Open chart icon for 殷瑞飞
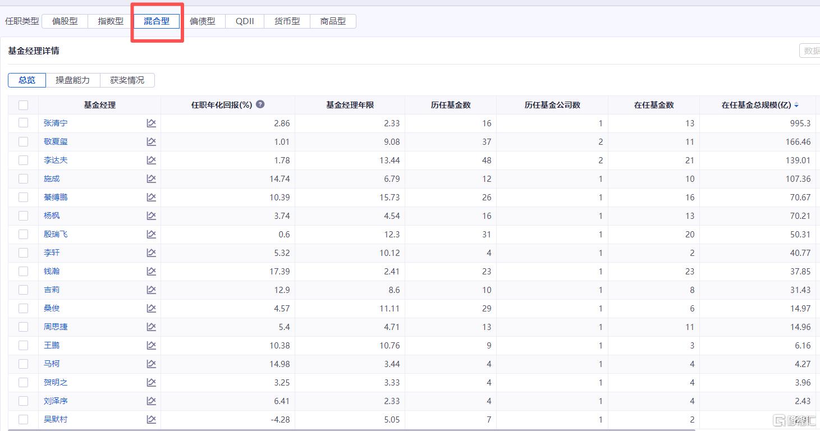Image resolution: width=820 pixels, height=431 pixels. pyautogui.click(x=151, y=234)
